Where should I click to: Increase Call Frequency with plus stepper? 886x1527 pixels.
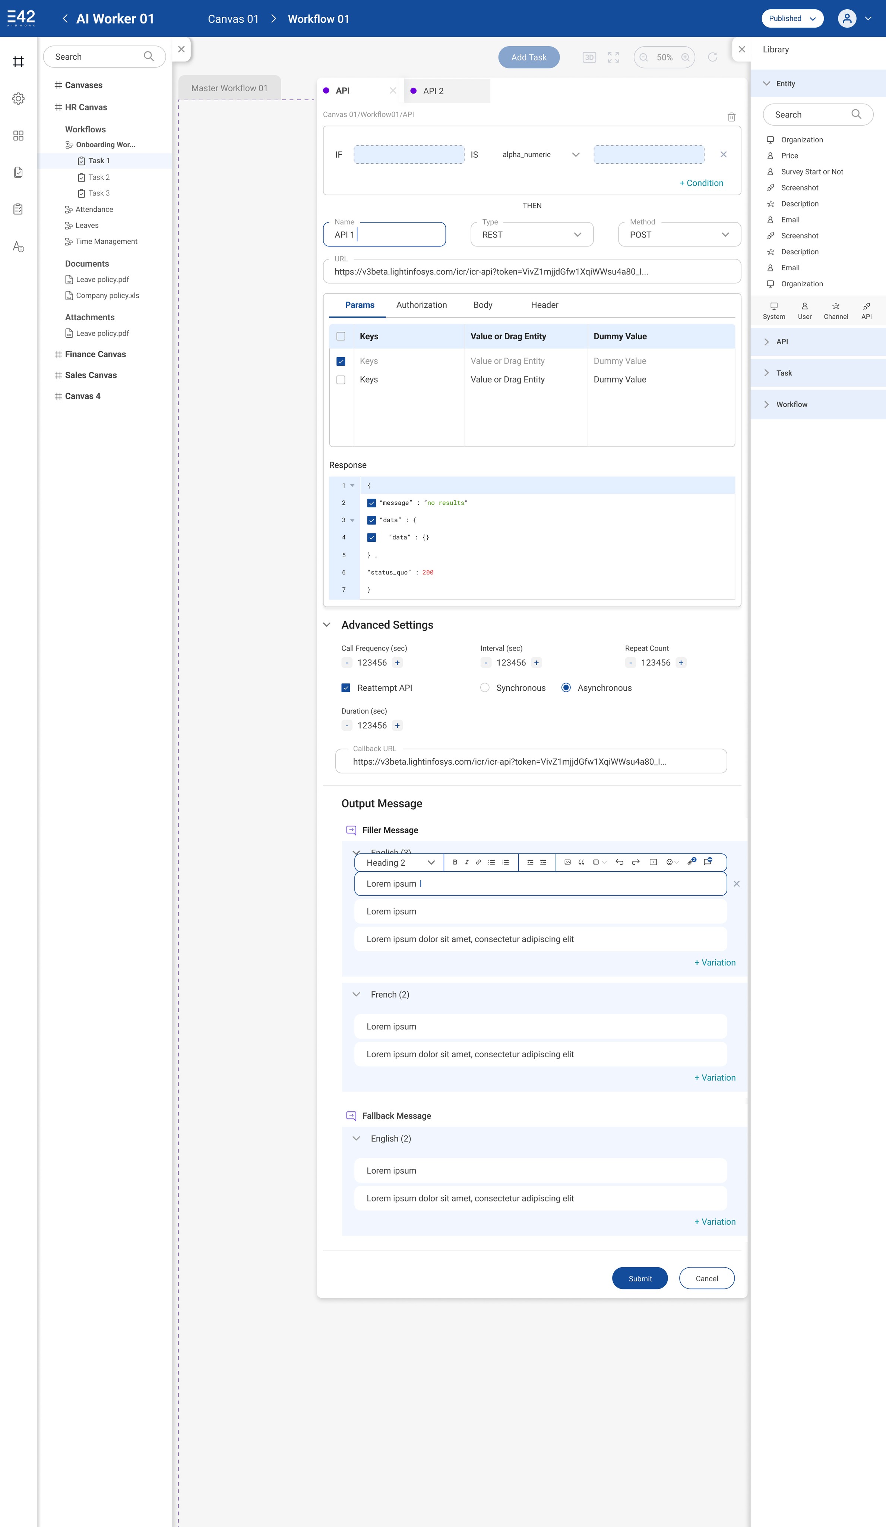tap(397, 663)
